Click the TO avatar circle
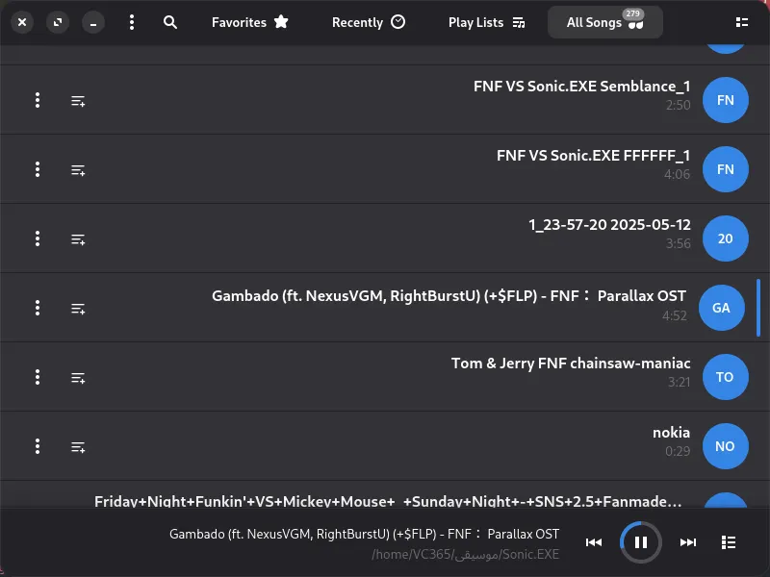The image size is (770, 577). coord(726,377)
